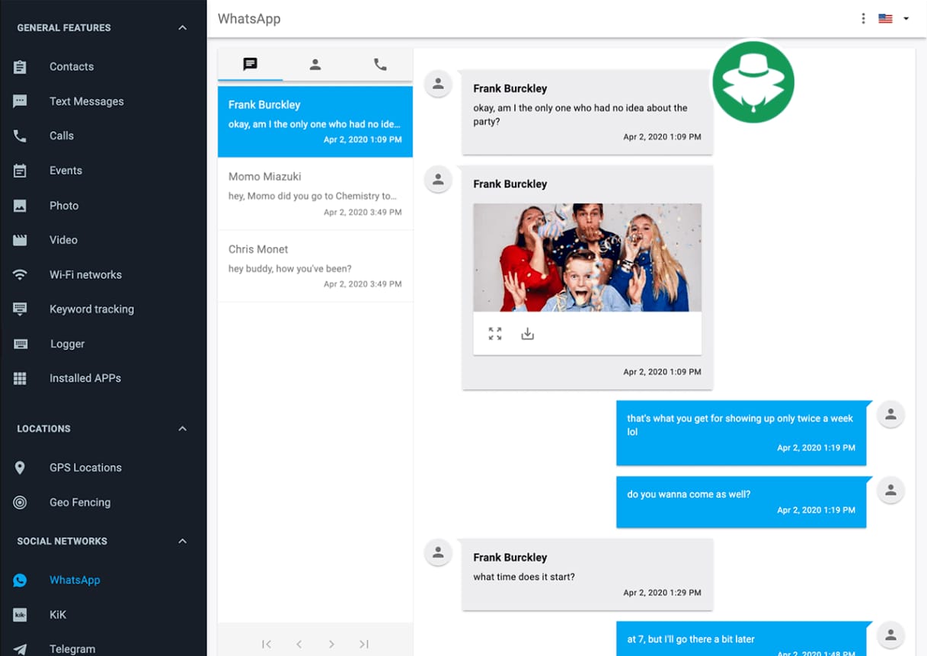Image resolution: width=927 pixels, height=656 pixels.
Task: Collapse the GENERAL FEATURES section
Action: (x=182, y=27)
